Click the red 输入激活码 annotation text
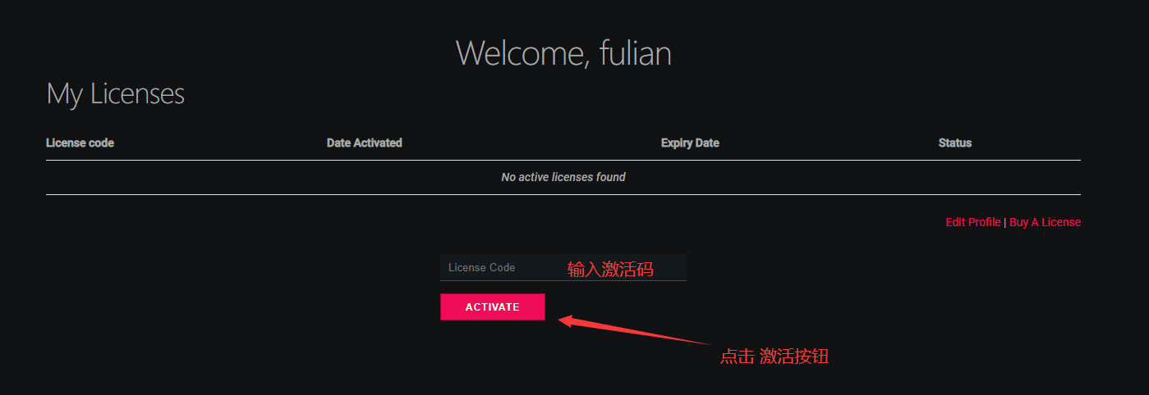The image size is (1149, 395). click(x=610, y=269)
